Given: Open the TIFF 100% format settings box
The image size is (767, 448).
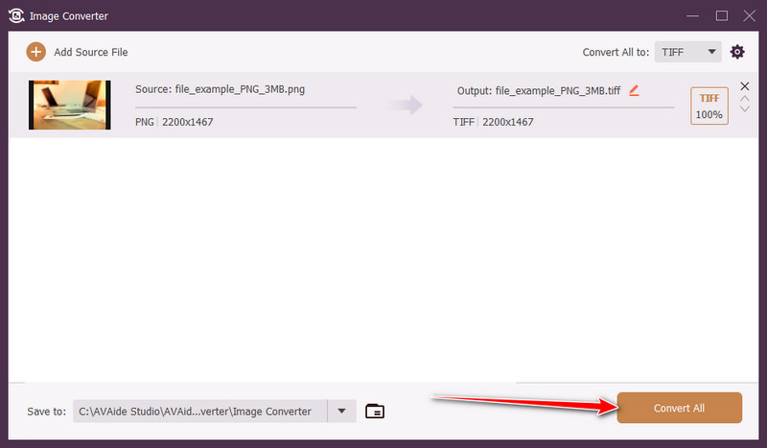Looking at the screenshot, I should (x=709, y=106).
